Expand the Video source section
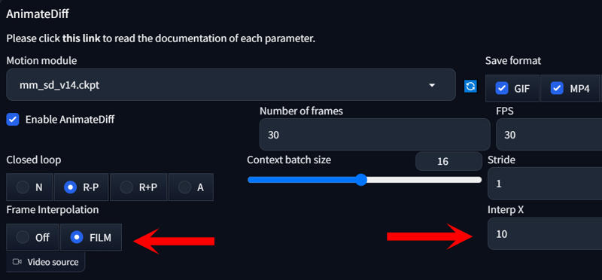Screen dimensions: 602x280 [45, 262]
